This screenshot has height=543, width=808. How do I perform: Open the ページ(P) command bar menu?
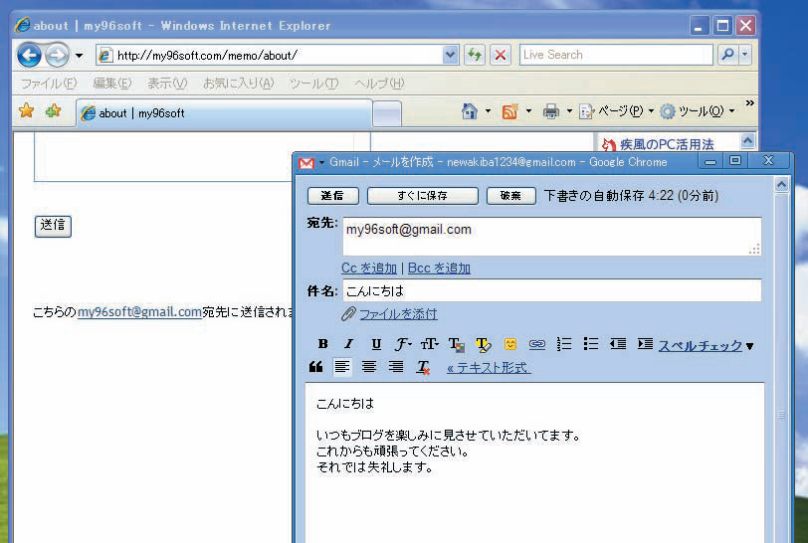coord(617,111)
